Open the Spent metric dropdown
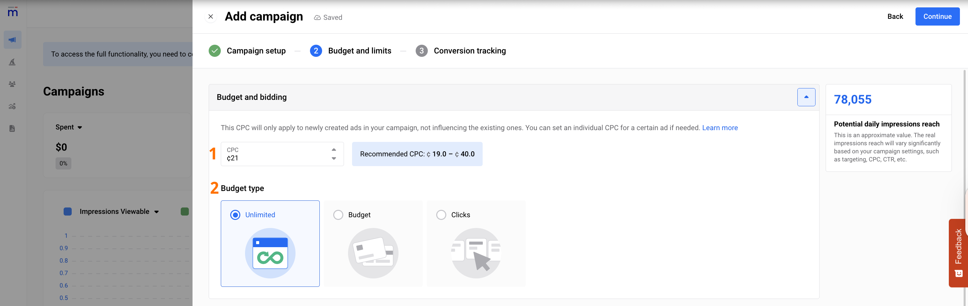Image resolution: width=968 pixels, height=306 pixels. 69,127
